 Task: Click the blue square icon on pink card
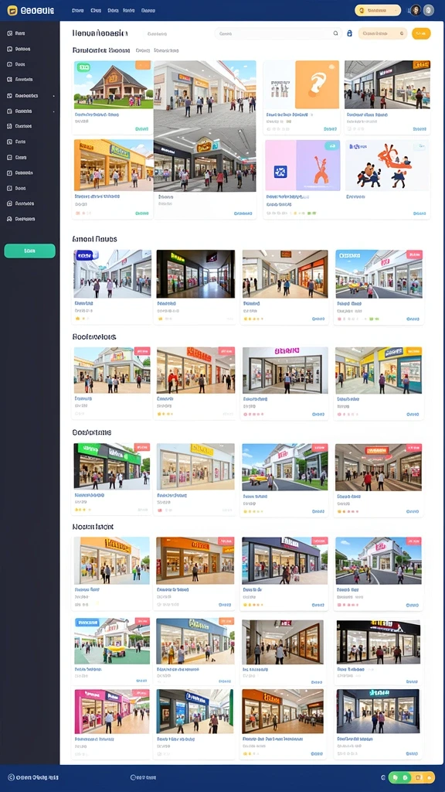tap(280, 172)
